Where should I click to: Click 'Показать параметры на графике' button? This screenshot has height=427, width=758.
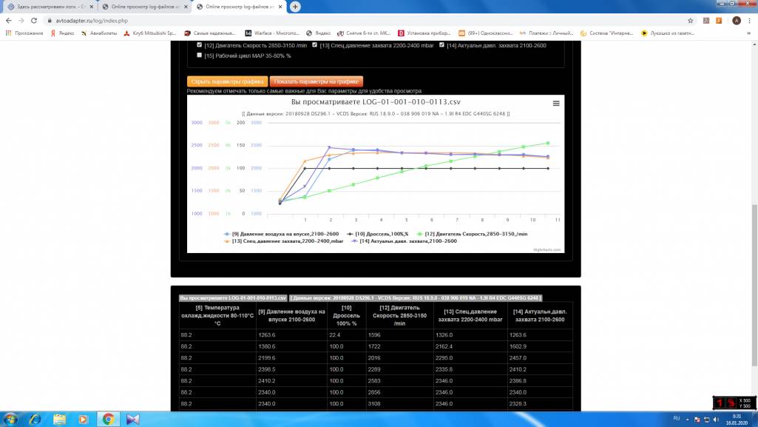click(x=317, y=81)
